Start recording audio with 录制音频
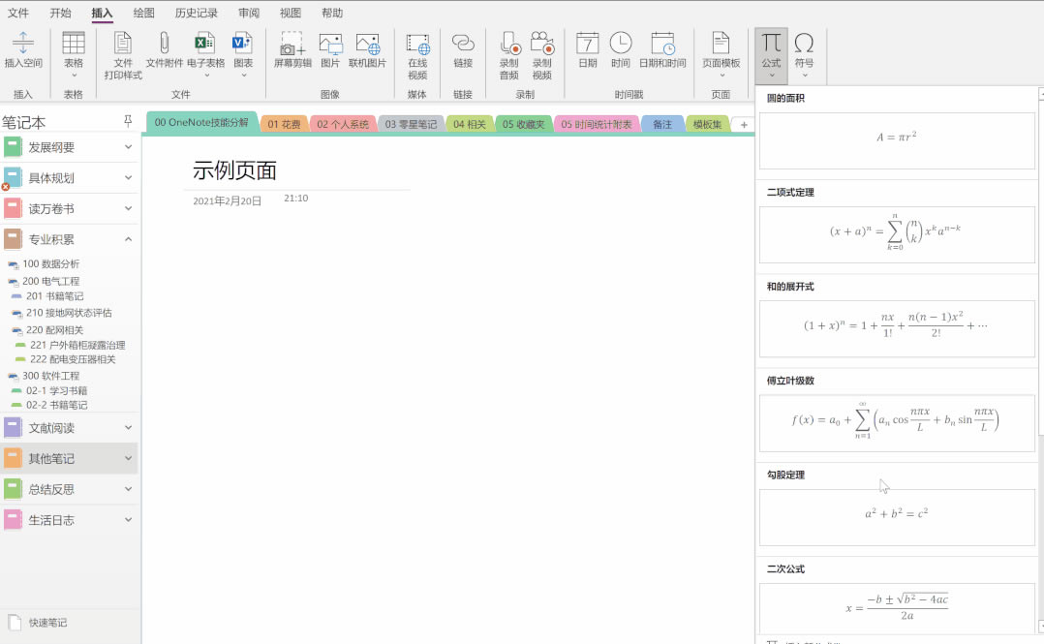 (507, 53)
